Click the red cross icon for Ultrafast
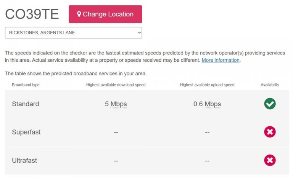 coord(270,160)
